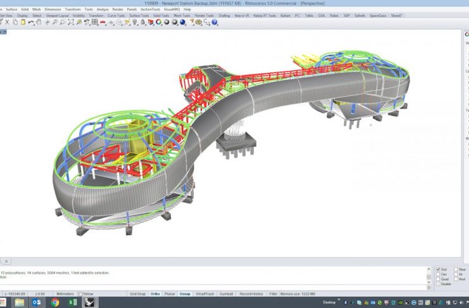469x308 pixels.
Task: Open the Millimeters units dropdown in status bar
Action: [64, 294]
